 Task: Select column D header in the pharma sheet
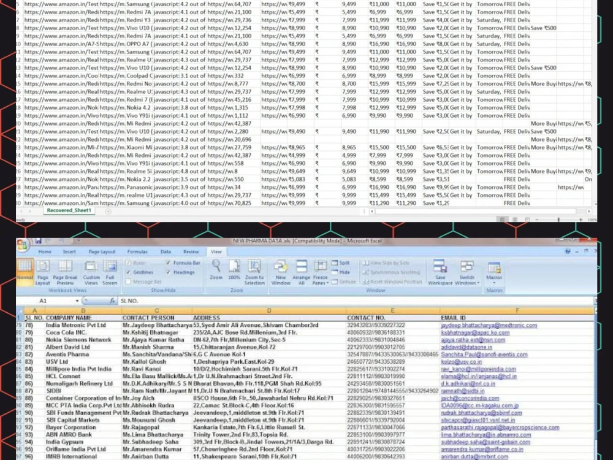tap(269, 310)
